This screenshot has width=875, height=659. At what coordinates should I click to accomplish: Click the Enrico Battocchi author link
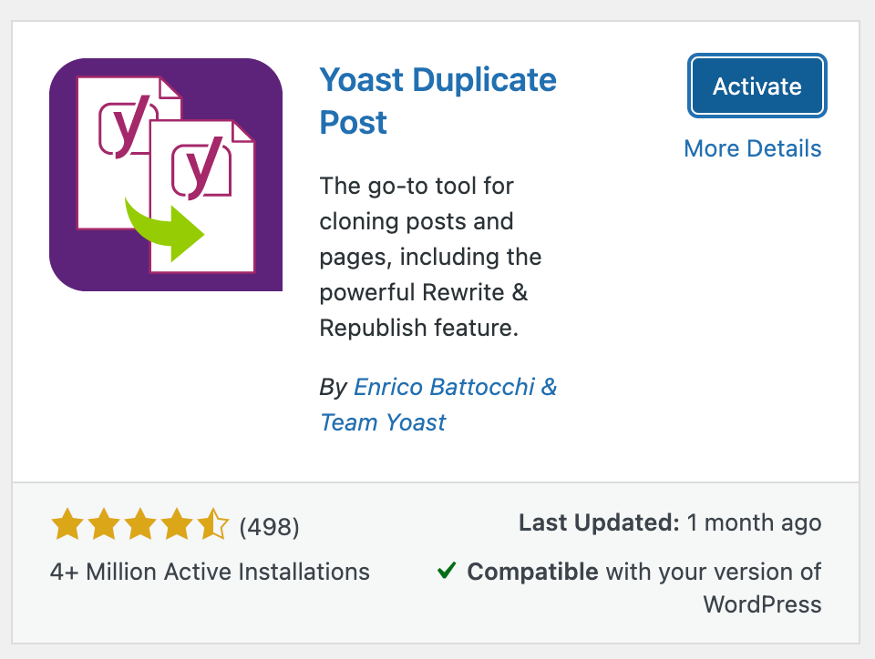(453, 387)
